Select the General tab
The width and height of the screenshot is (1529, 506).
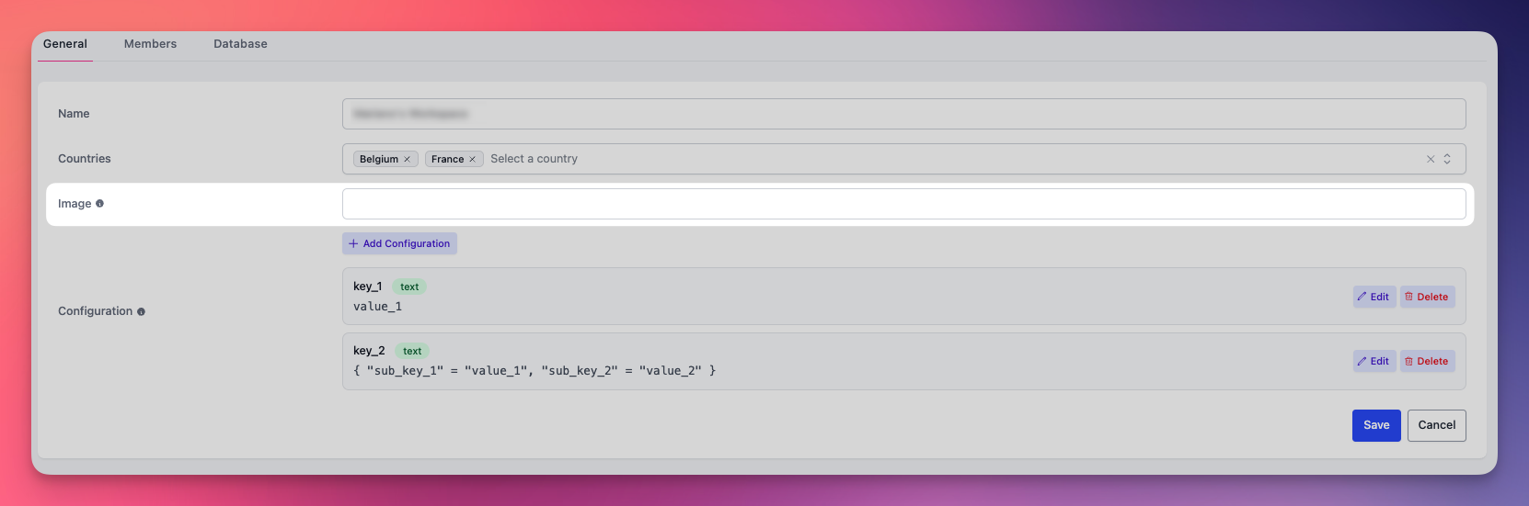pos(65,44)
